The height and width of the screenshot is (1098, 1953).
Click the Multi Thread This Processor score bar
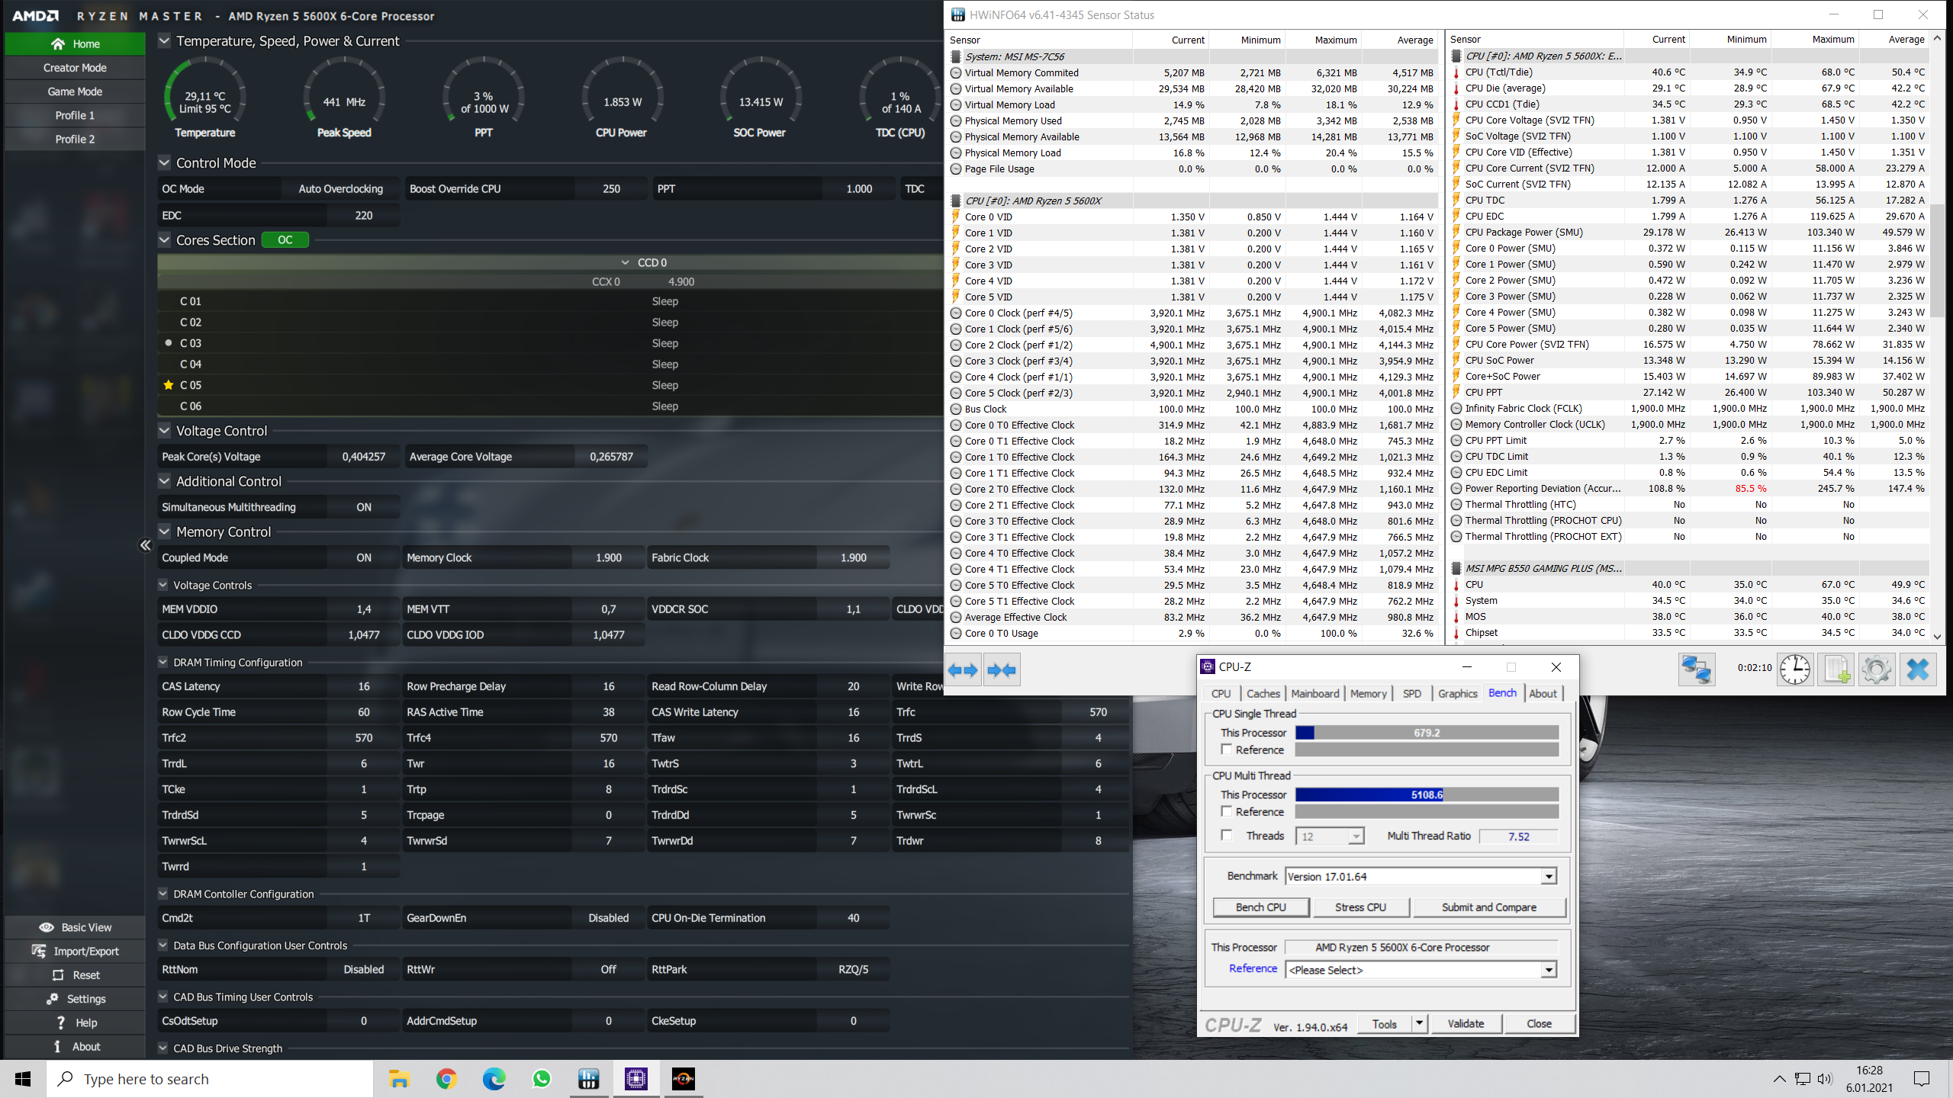pos(1427,795)
